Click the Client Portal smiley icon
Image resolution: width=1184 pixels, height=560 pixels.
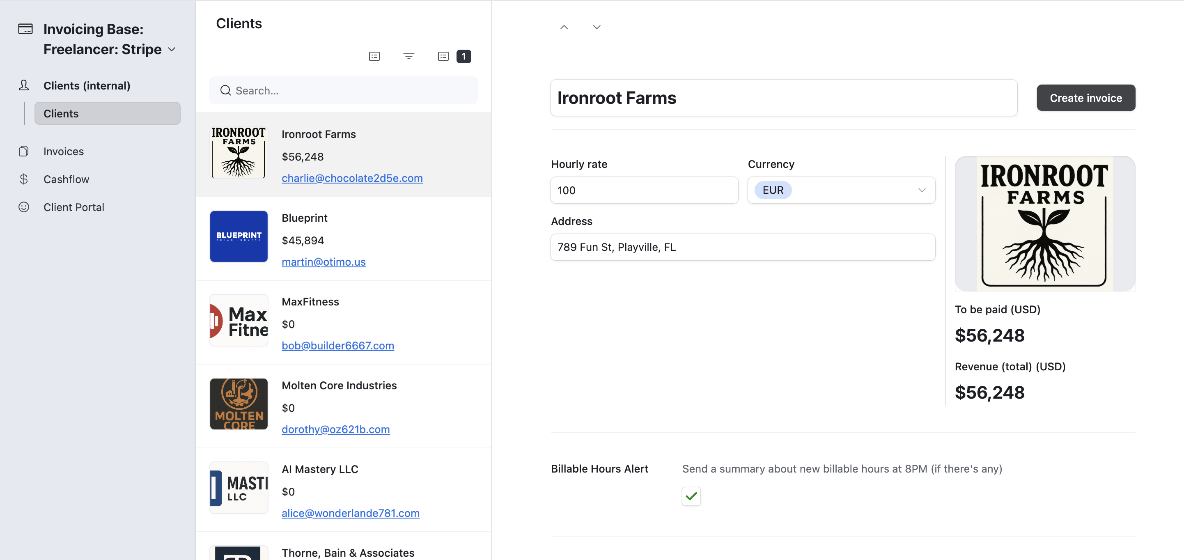tap(24, 207)
